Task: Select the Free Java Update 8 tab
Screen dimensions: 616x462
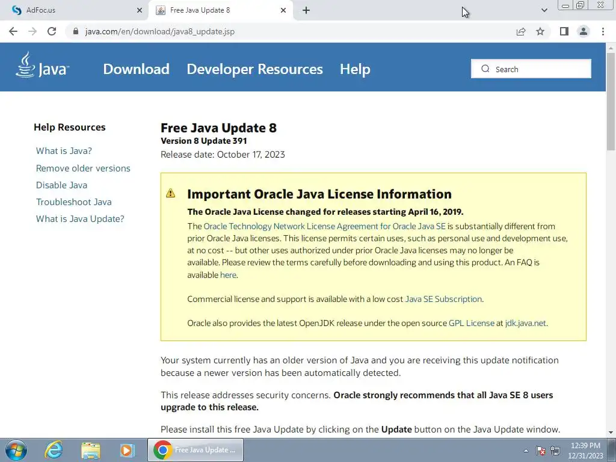Action: [x=220, y=10]
